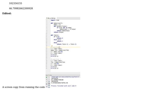The height and width of the screenshot is (90, 161).
Task: Click the grey Stop icon below Rerun
Action: click(x=47, y=79)
